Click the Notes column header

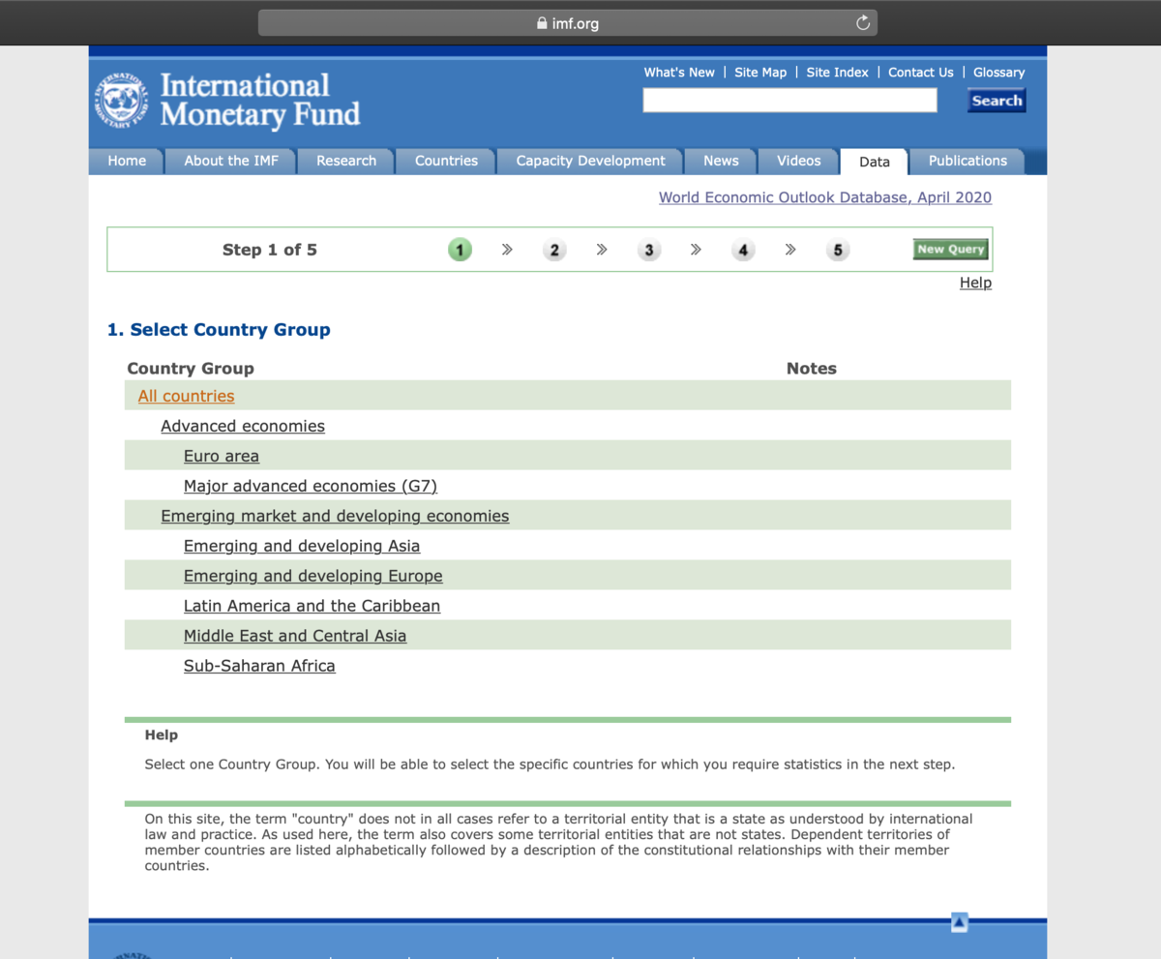click(812, 369)
